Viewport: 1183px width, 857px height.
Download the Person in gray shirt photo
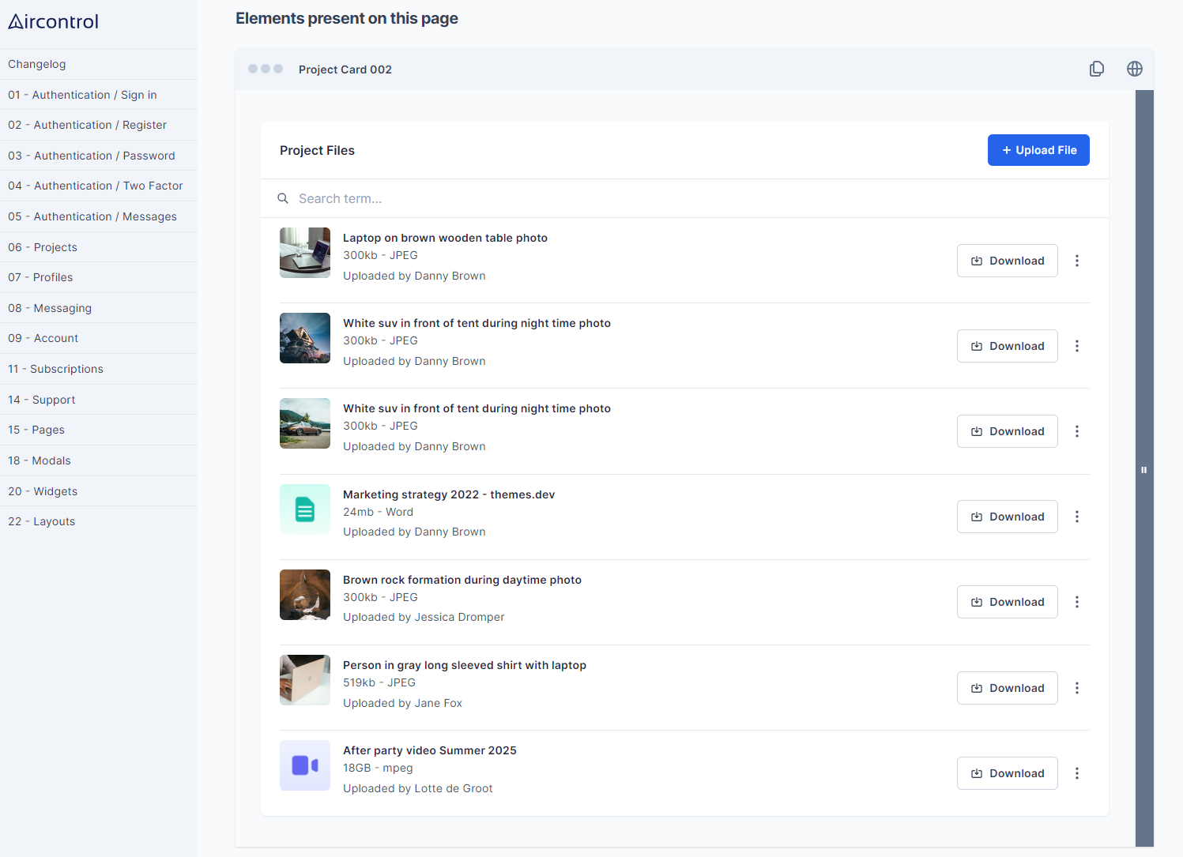[x=1007, y=688]
